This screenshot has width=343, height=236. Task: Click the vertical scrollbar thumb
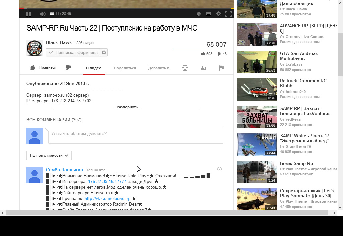tap(340, 55)
